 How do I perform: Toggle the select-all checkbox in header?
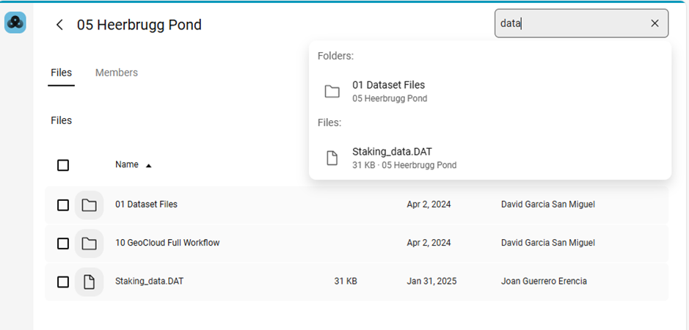click(x=63, y=165)
